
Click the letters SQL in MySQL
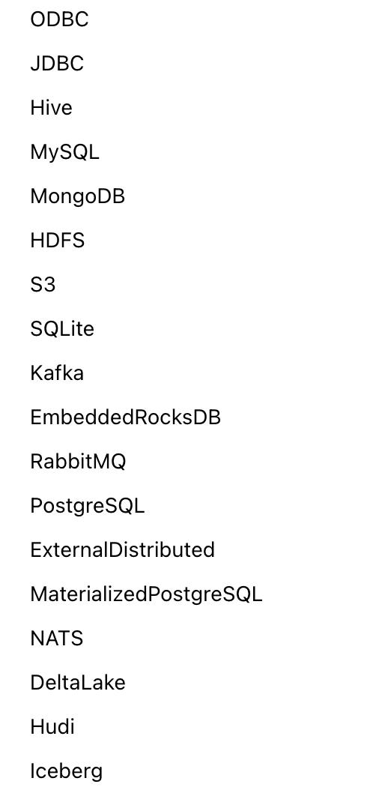pos(79,152)
